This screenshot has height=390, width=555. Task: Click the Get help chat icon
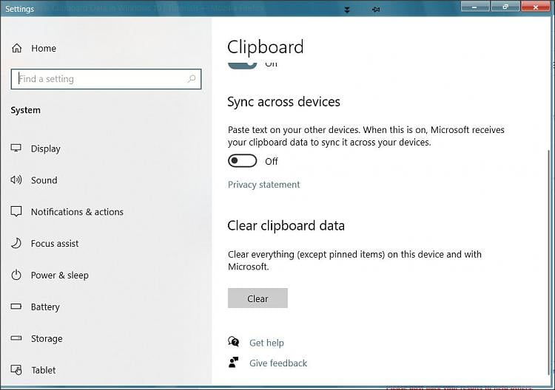(x=234, y=342)
